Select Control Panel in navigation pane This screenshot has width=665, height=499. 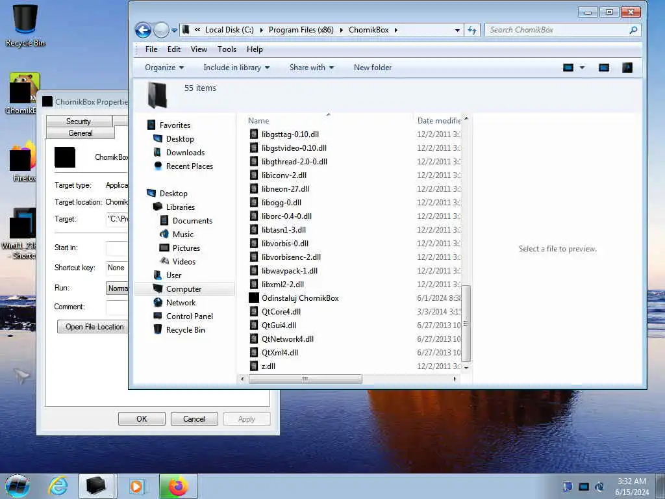click(x=190, y=316)
